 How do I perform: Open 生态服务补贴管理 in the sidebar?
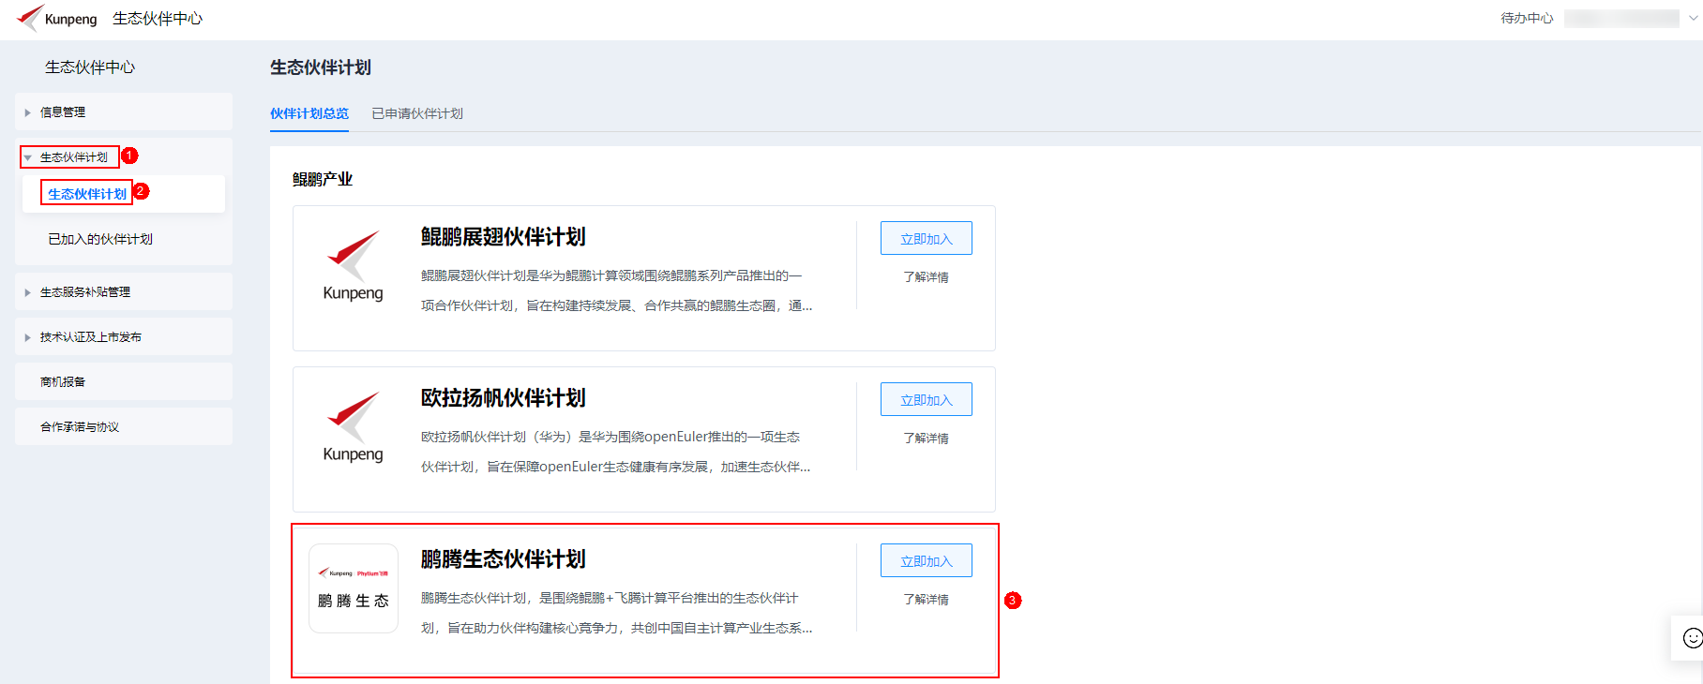point(124,291)
